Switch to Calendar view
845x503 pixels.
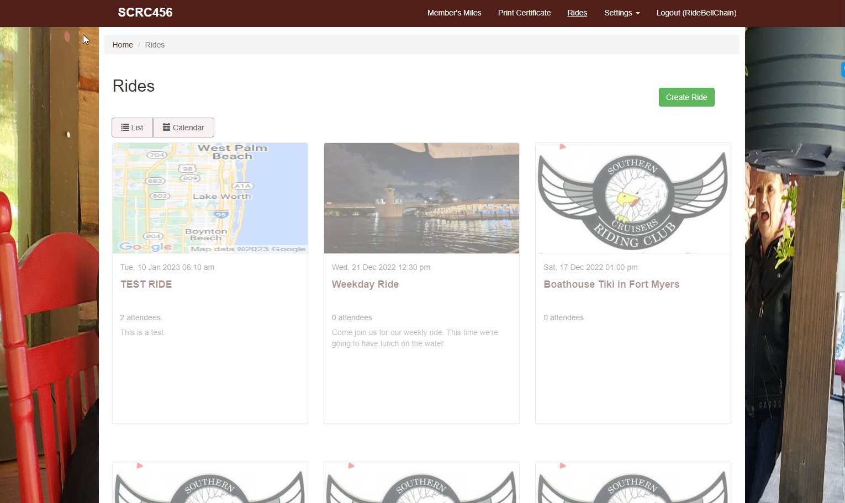click(183, 127)
